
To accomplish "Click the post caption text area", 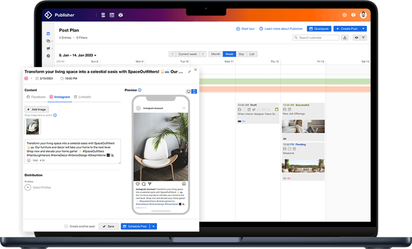I will pos(72,152).
